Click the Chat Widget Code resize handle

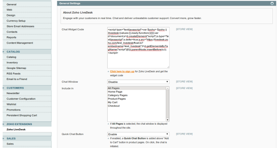tap(168, 67)
